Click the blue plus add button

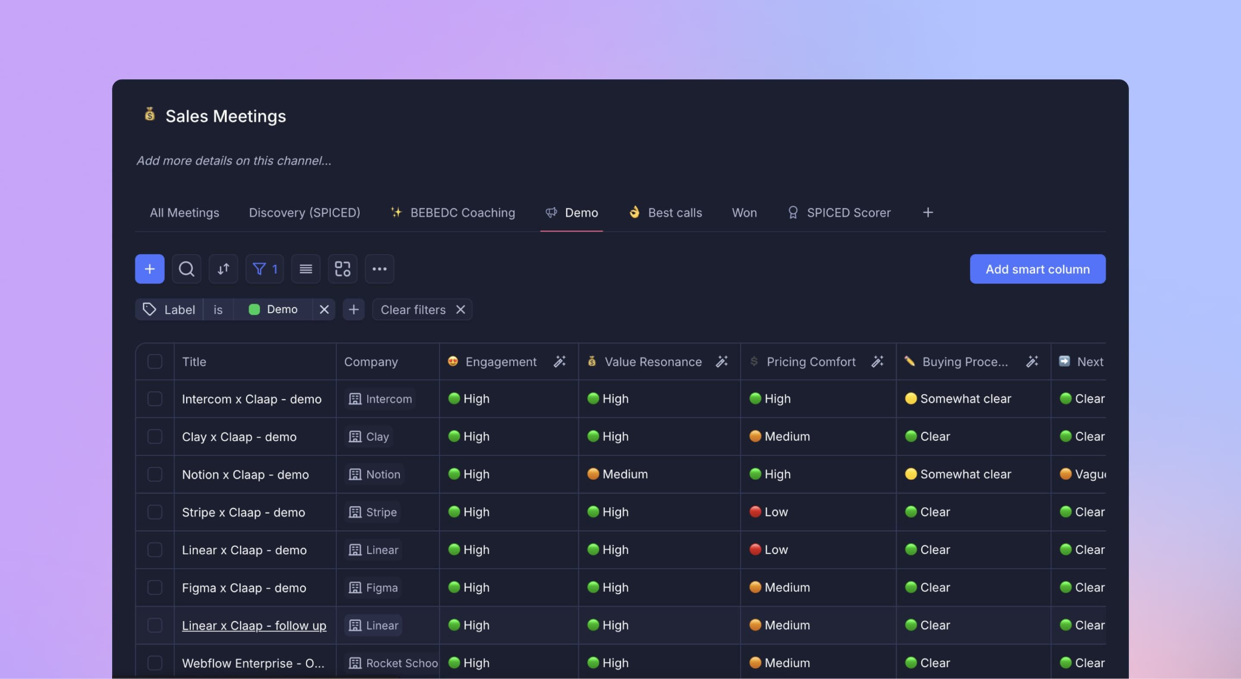150,269
